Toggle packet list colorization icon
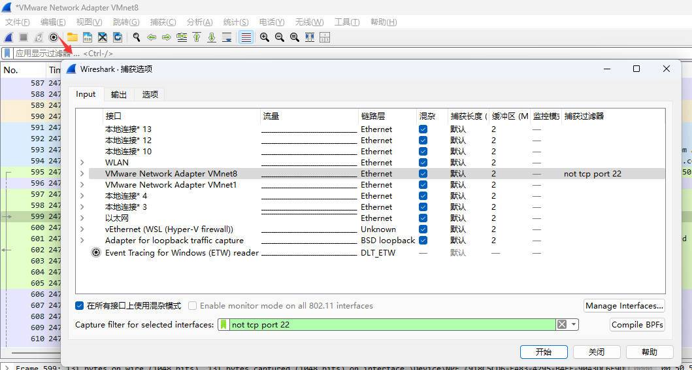Screen dimensions: 692x370 [246, 37]
